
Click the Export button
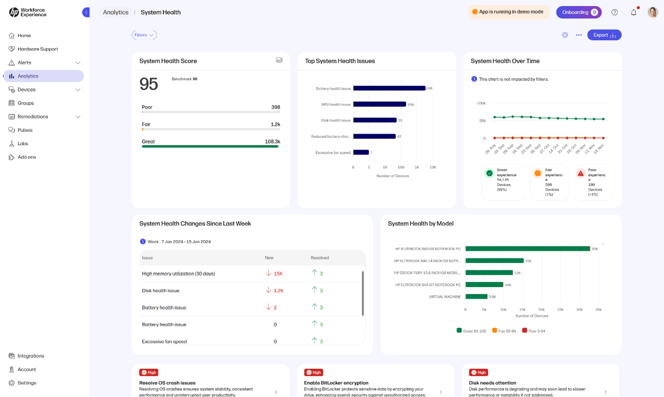click(604, 35)
